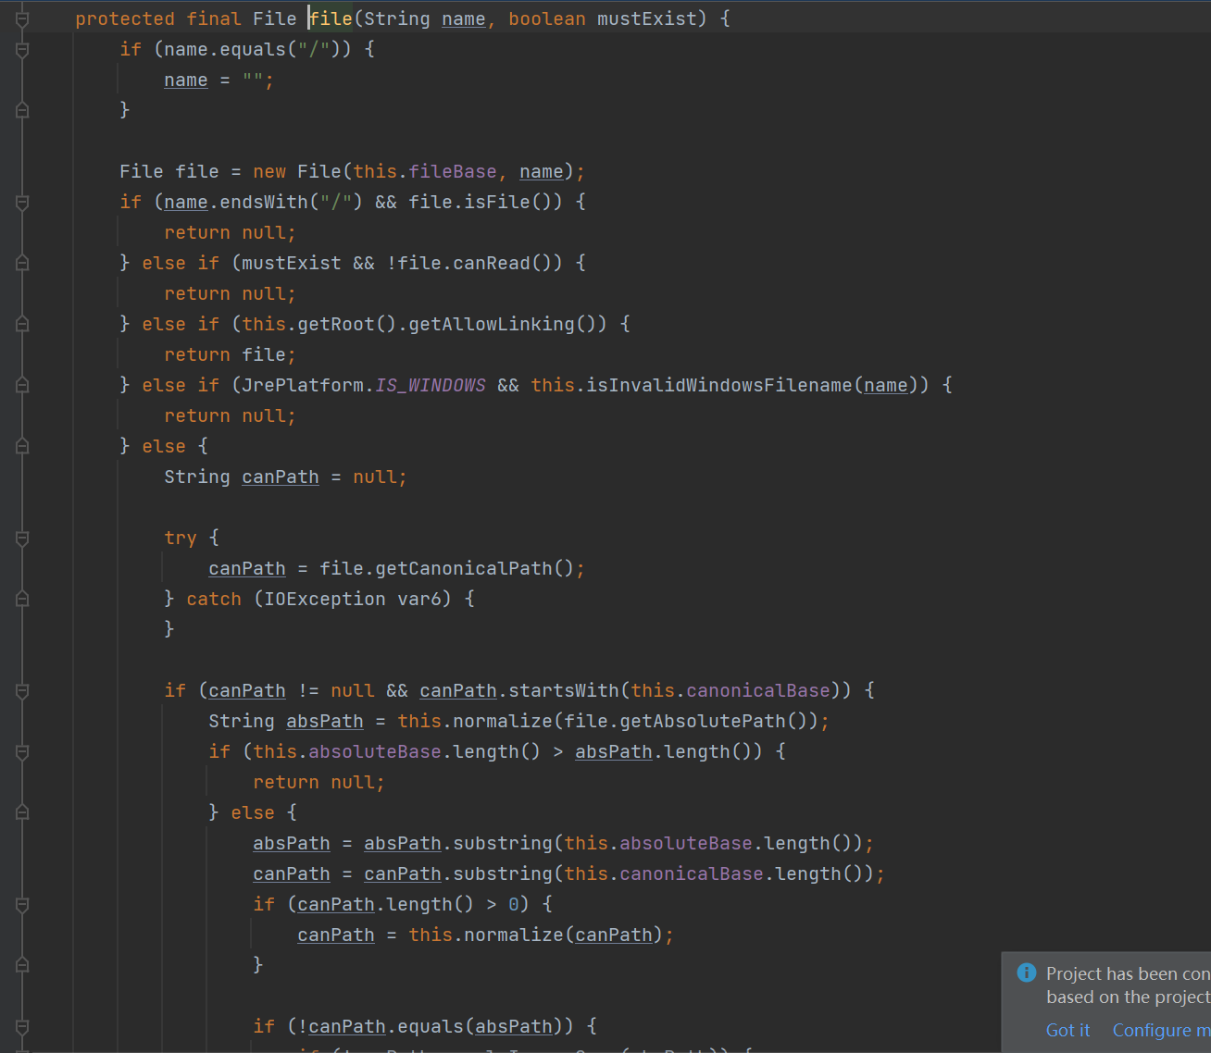The width and height of the screenshot is (1211, 1053).
Task: Click getAllowLinking in the else if line
Action: (492, 324)
